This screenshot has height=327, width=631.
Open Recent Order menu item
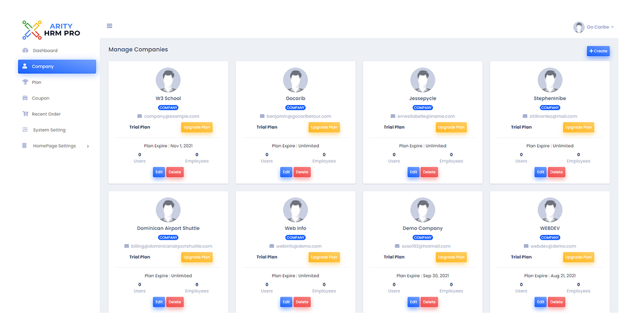pyautogui.click(x=46, y=114)
